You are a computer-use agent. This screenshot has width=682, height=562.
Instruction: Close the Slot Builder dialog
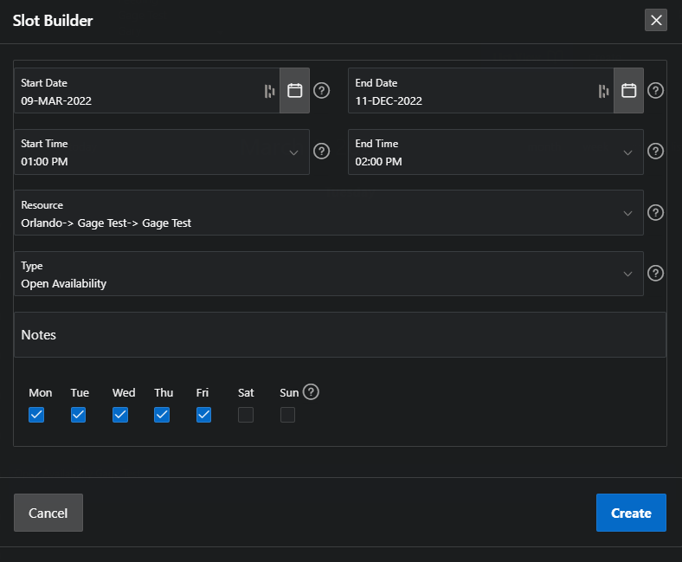656,20
